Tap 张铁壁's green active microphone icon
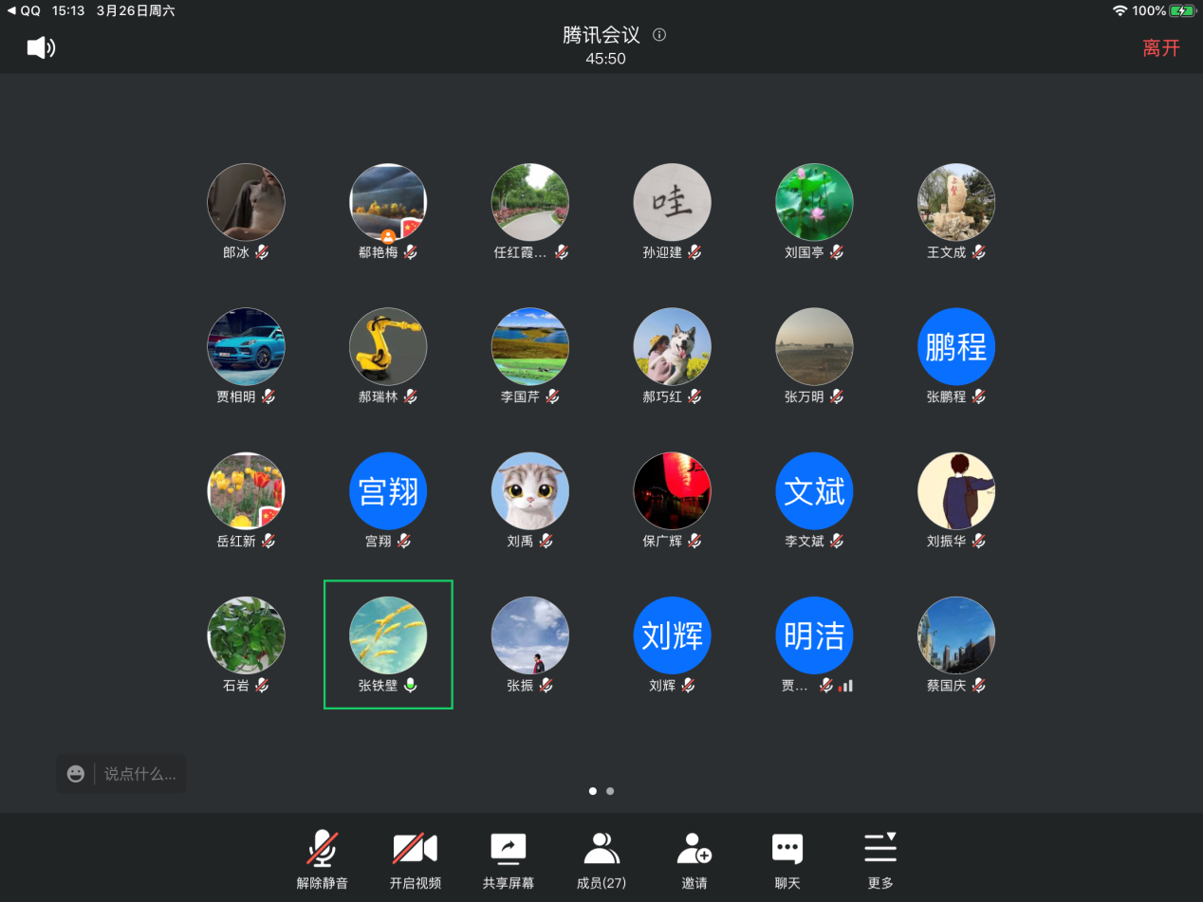 tap(410, 685)
